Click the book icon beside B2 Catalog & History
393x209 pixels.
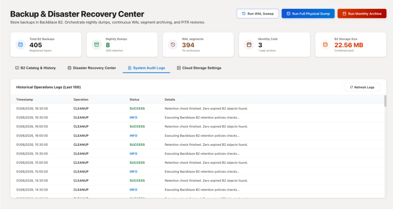[x=17, y=68]
